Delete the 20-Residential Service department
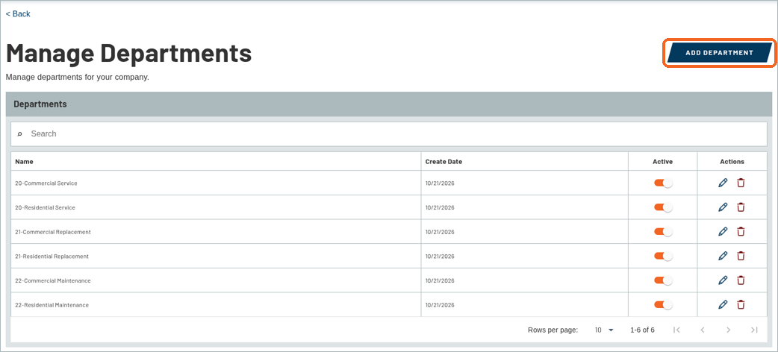The height and width of the screenshot is (352, 778). coord(741,207)
